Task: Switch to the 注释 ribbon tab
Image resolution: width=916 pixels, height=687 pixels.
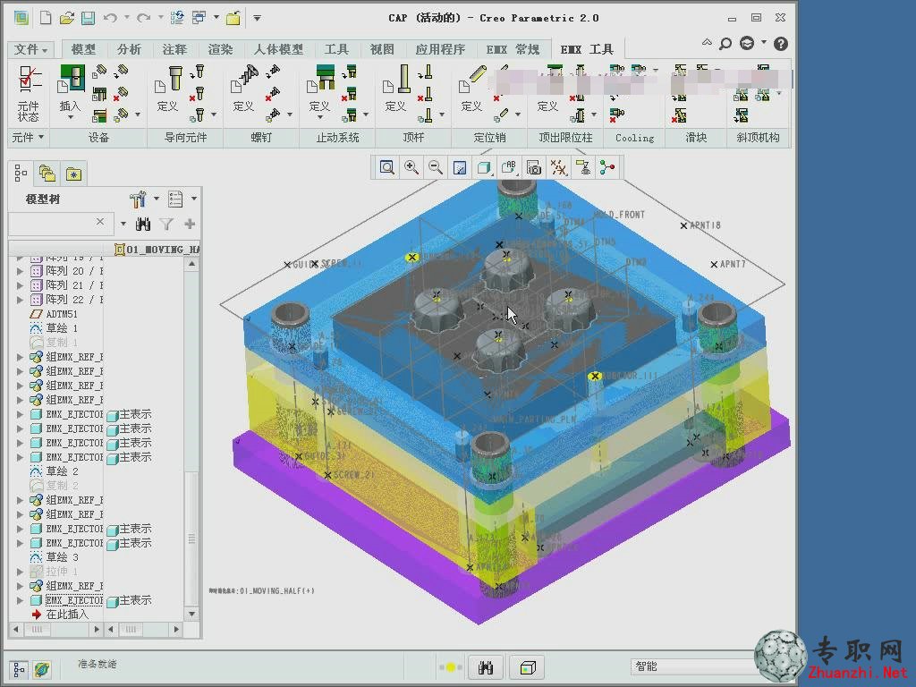Action: tap(174, 50)
